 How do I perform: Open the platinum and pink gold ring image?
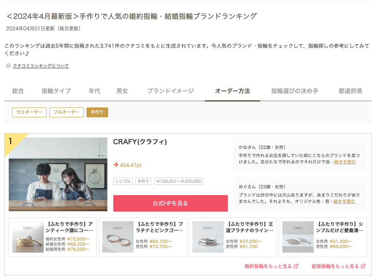tap(118, 237)
